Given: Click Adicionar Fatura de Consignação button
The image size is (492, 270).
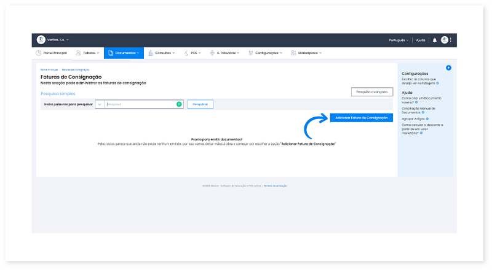Looking at the screenshot, I should click(361, 117).
